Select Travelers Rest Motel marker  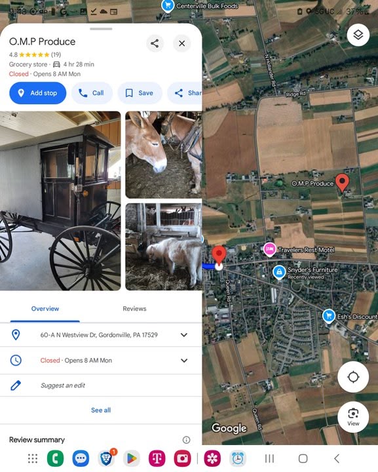tap(270, 250)
